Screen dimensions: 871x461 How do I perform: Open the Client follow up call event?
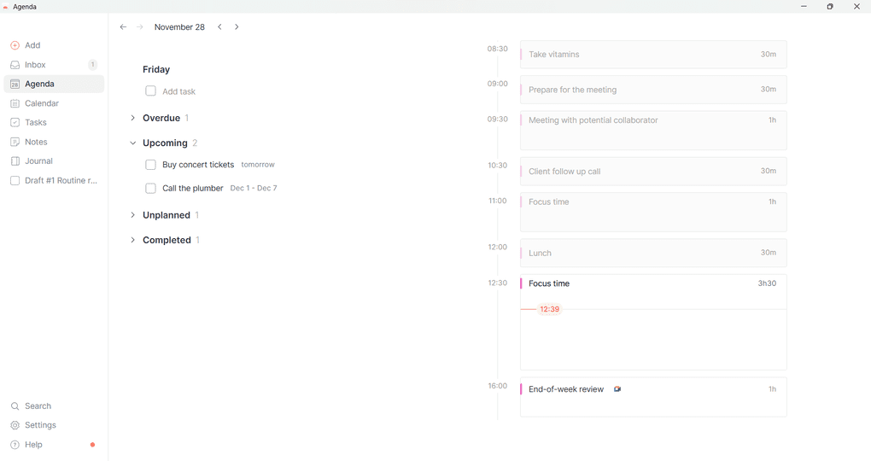click(653, 172)
